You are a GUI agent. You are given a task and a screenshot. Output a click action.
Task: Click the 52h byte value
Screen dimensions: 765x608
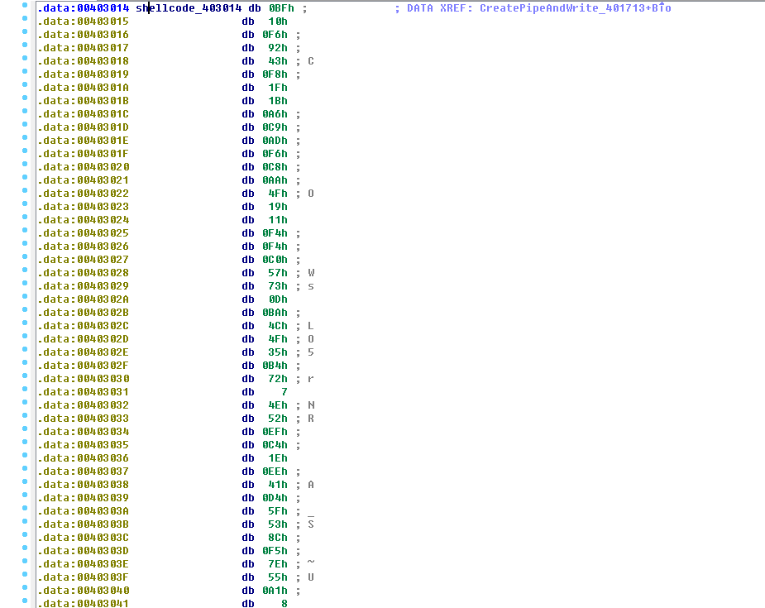point(278,419)
